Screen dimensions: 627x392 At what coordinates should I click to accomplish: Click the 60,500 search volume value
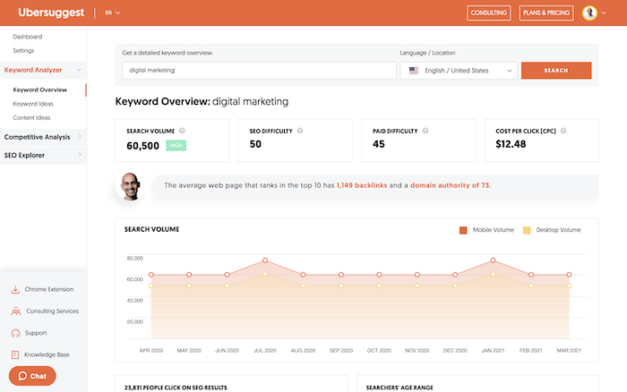(x=142, y=146)
